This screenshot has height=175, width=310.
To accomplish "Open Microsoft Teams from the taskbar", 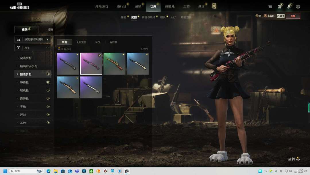I will [77, 171].
